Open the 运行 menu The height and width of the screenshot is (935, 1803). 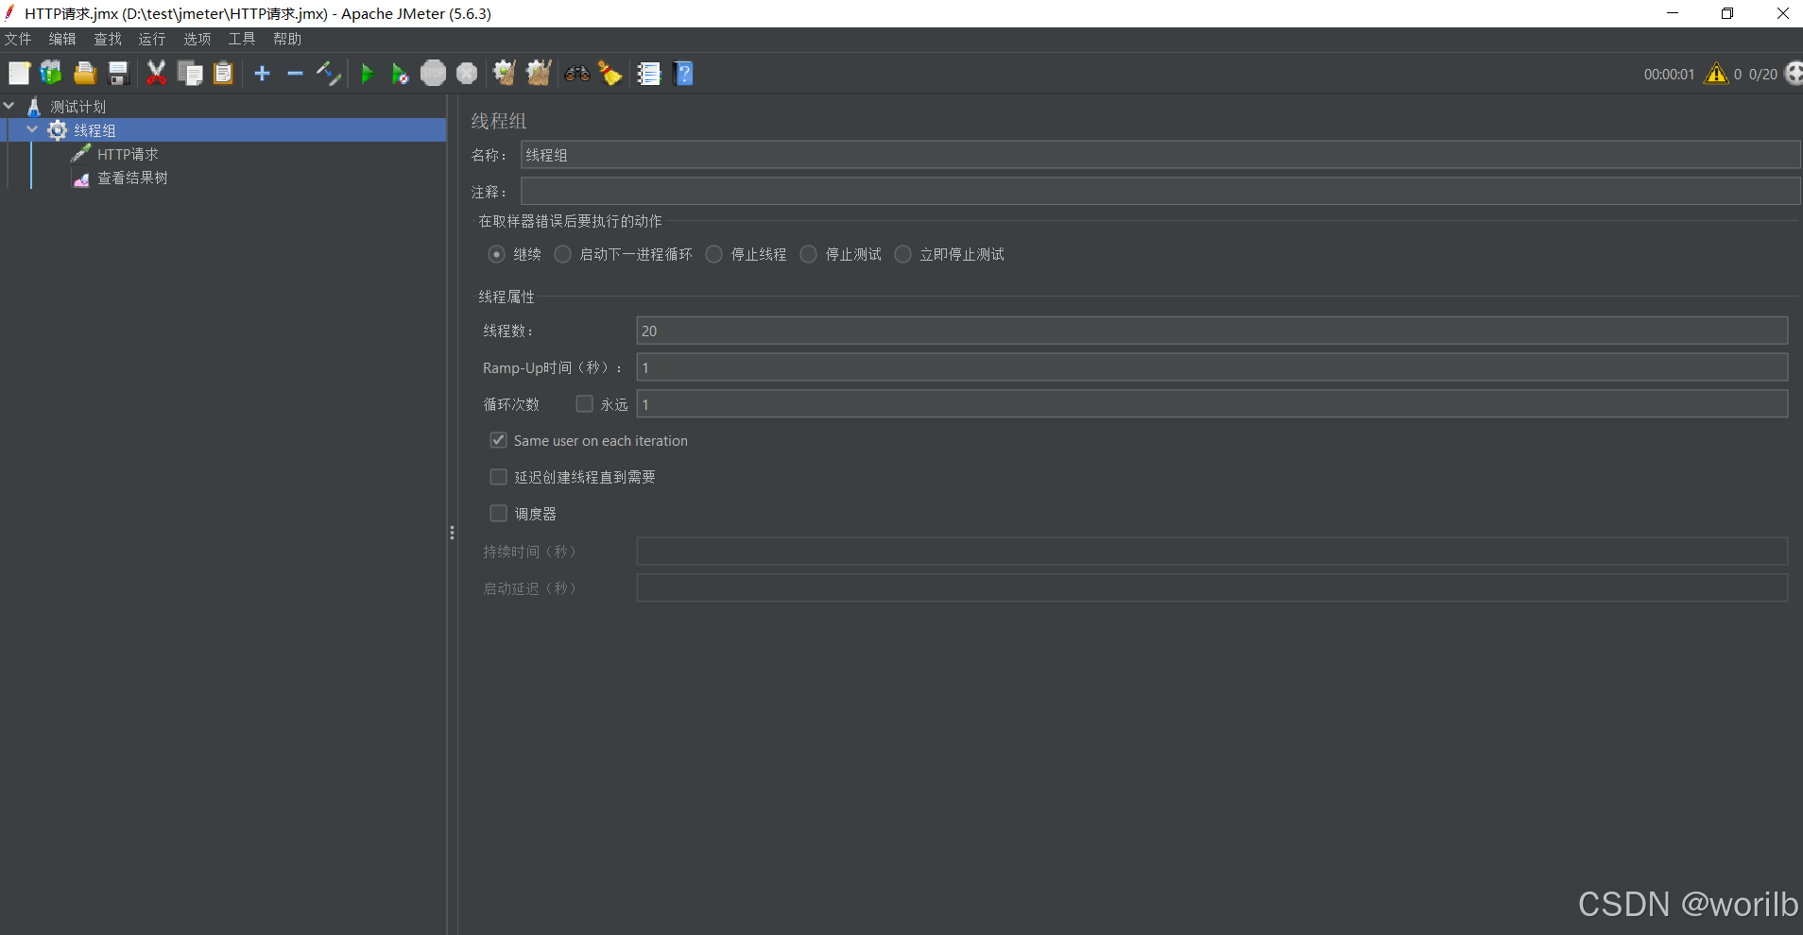pyautogui.click(x=152, y=39)
